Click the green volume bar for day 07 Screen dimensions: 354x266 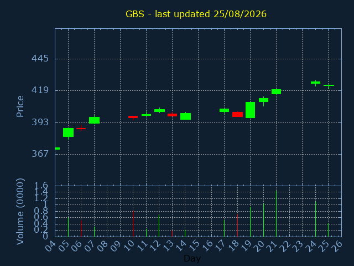click(95, 232)
